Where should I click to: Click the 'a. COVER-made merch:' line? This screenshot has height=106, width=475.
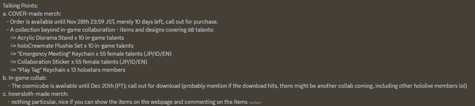pyautogui.click(x=32, y=14)
